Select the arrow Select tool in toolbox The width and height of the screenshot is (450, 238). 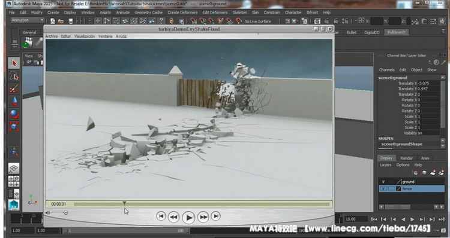(x=14, y=63)
